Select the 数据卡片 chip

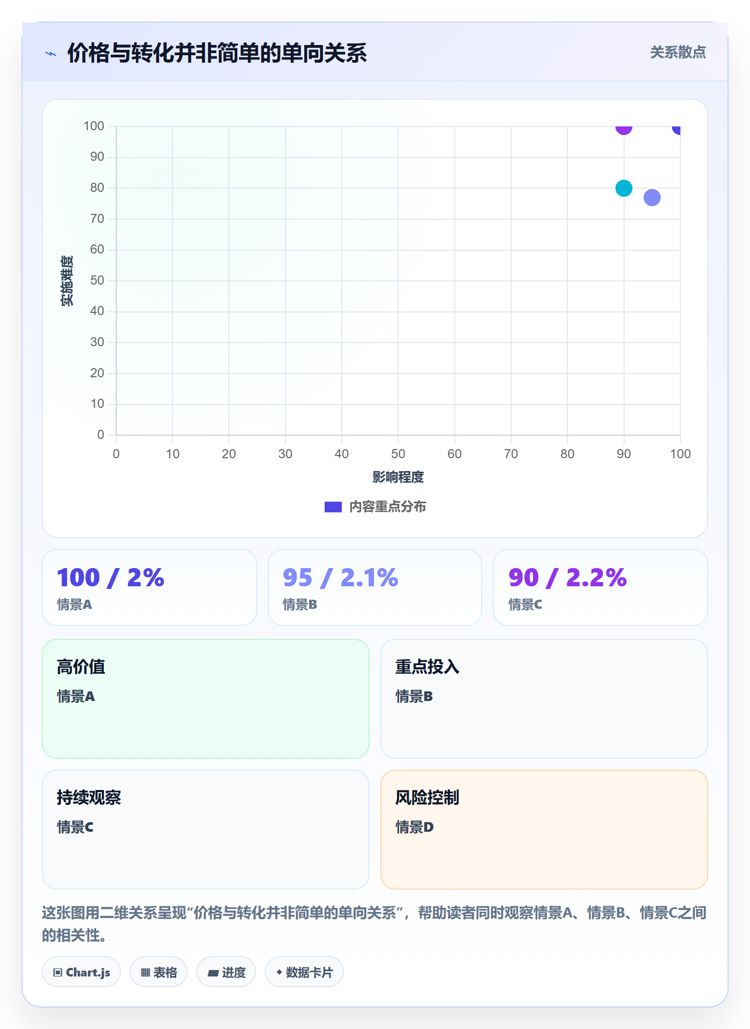[x=304, y=972]
